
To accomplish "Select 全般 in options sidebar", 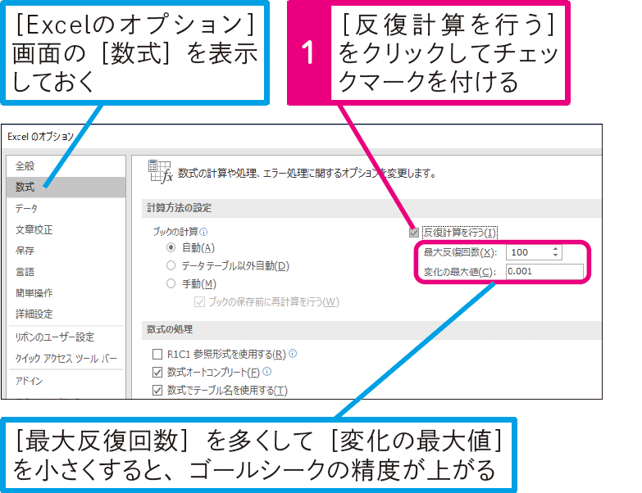I will coord(66,166).
